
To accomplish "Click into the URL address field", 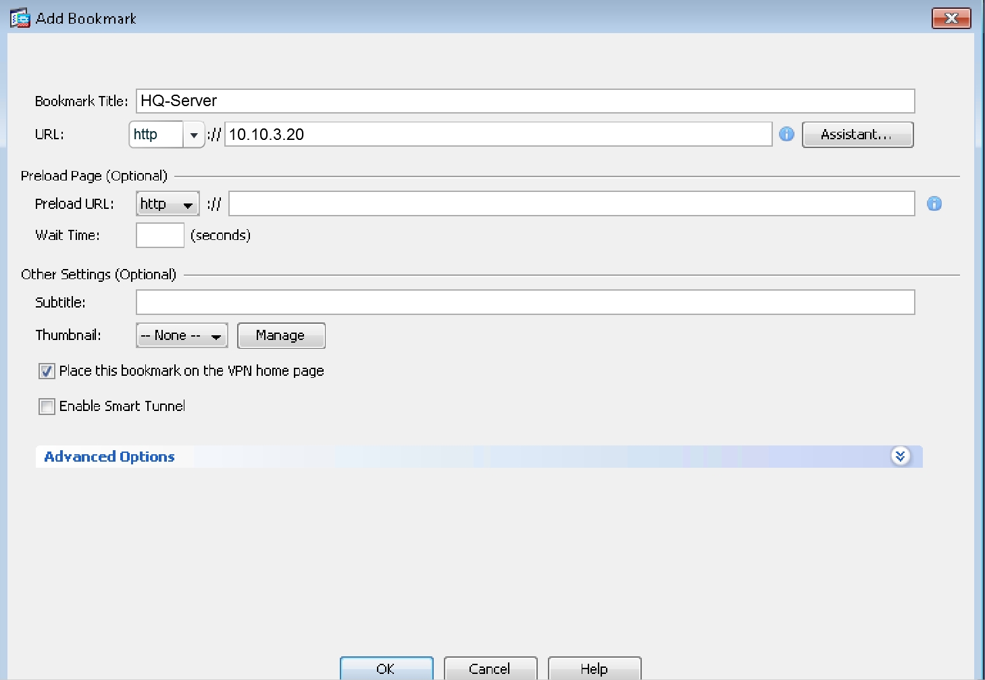I will [497, 135].
